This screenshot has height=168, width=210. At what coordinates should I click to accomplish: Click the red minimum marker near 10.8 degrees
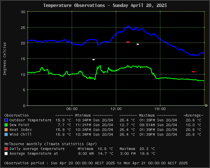point(193,72)
